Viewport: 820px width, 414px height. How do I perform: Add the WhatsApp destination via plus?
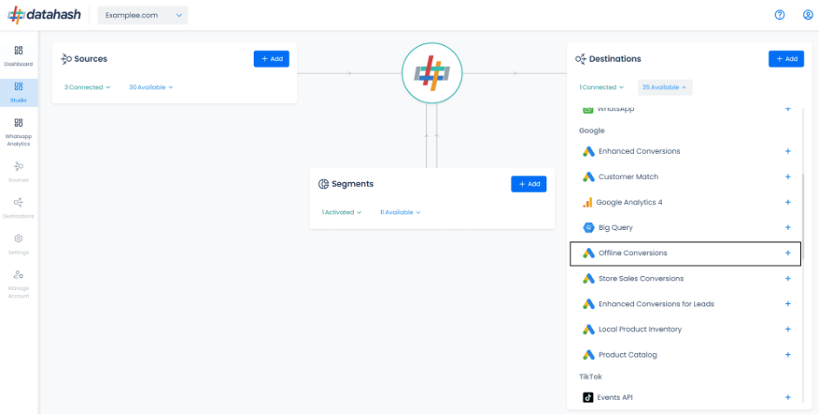pos(788,109)
